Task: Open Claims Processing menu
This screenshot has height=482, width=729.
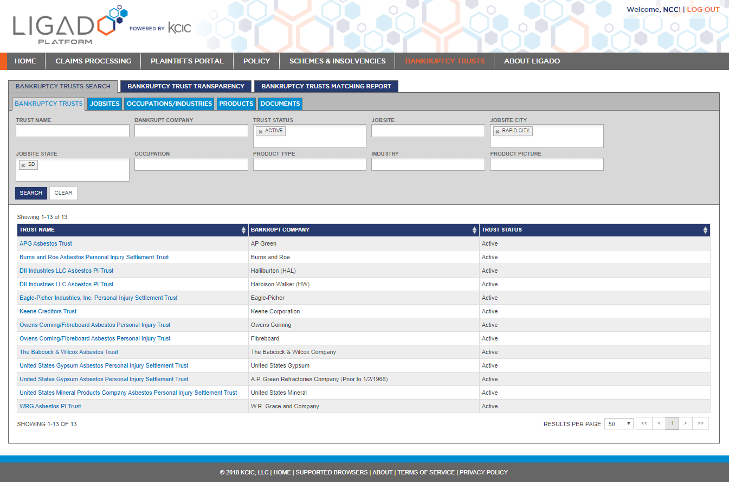Action: click(93, 61)
